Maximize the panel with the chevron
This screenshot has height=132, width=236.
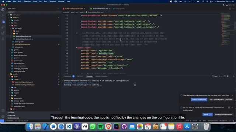[231, 76]
